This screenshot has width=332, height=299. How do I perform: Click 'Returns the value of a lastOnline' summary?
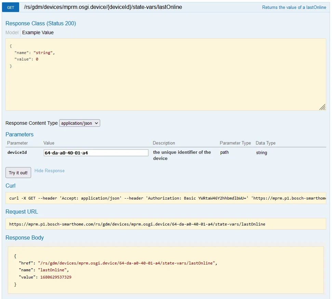pos(294,7)
